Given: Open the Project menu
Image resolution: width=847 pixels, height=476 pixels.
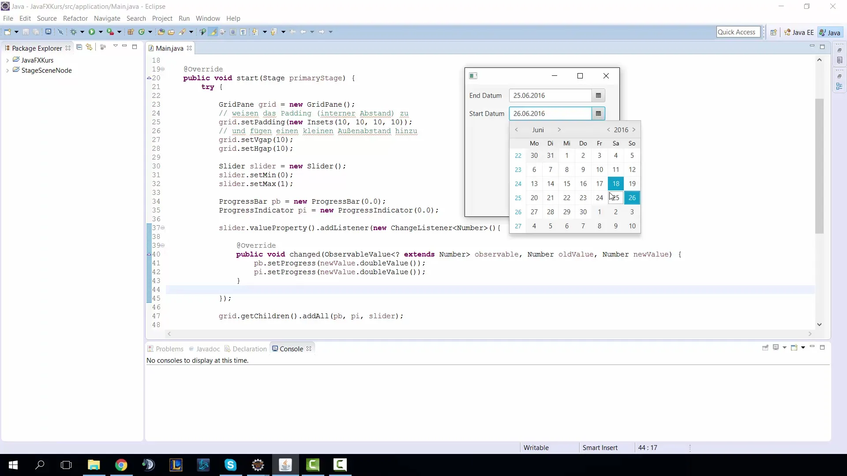Looking at the screenshot, I should click(x=162, y=19).
